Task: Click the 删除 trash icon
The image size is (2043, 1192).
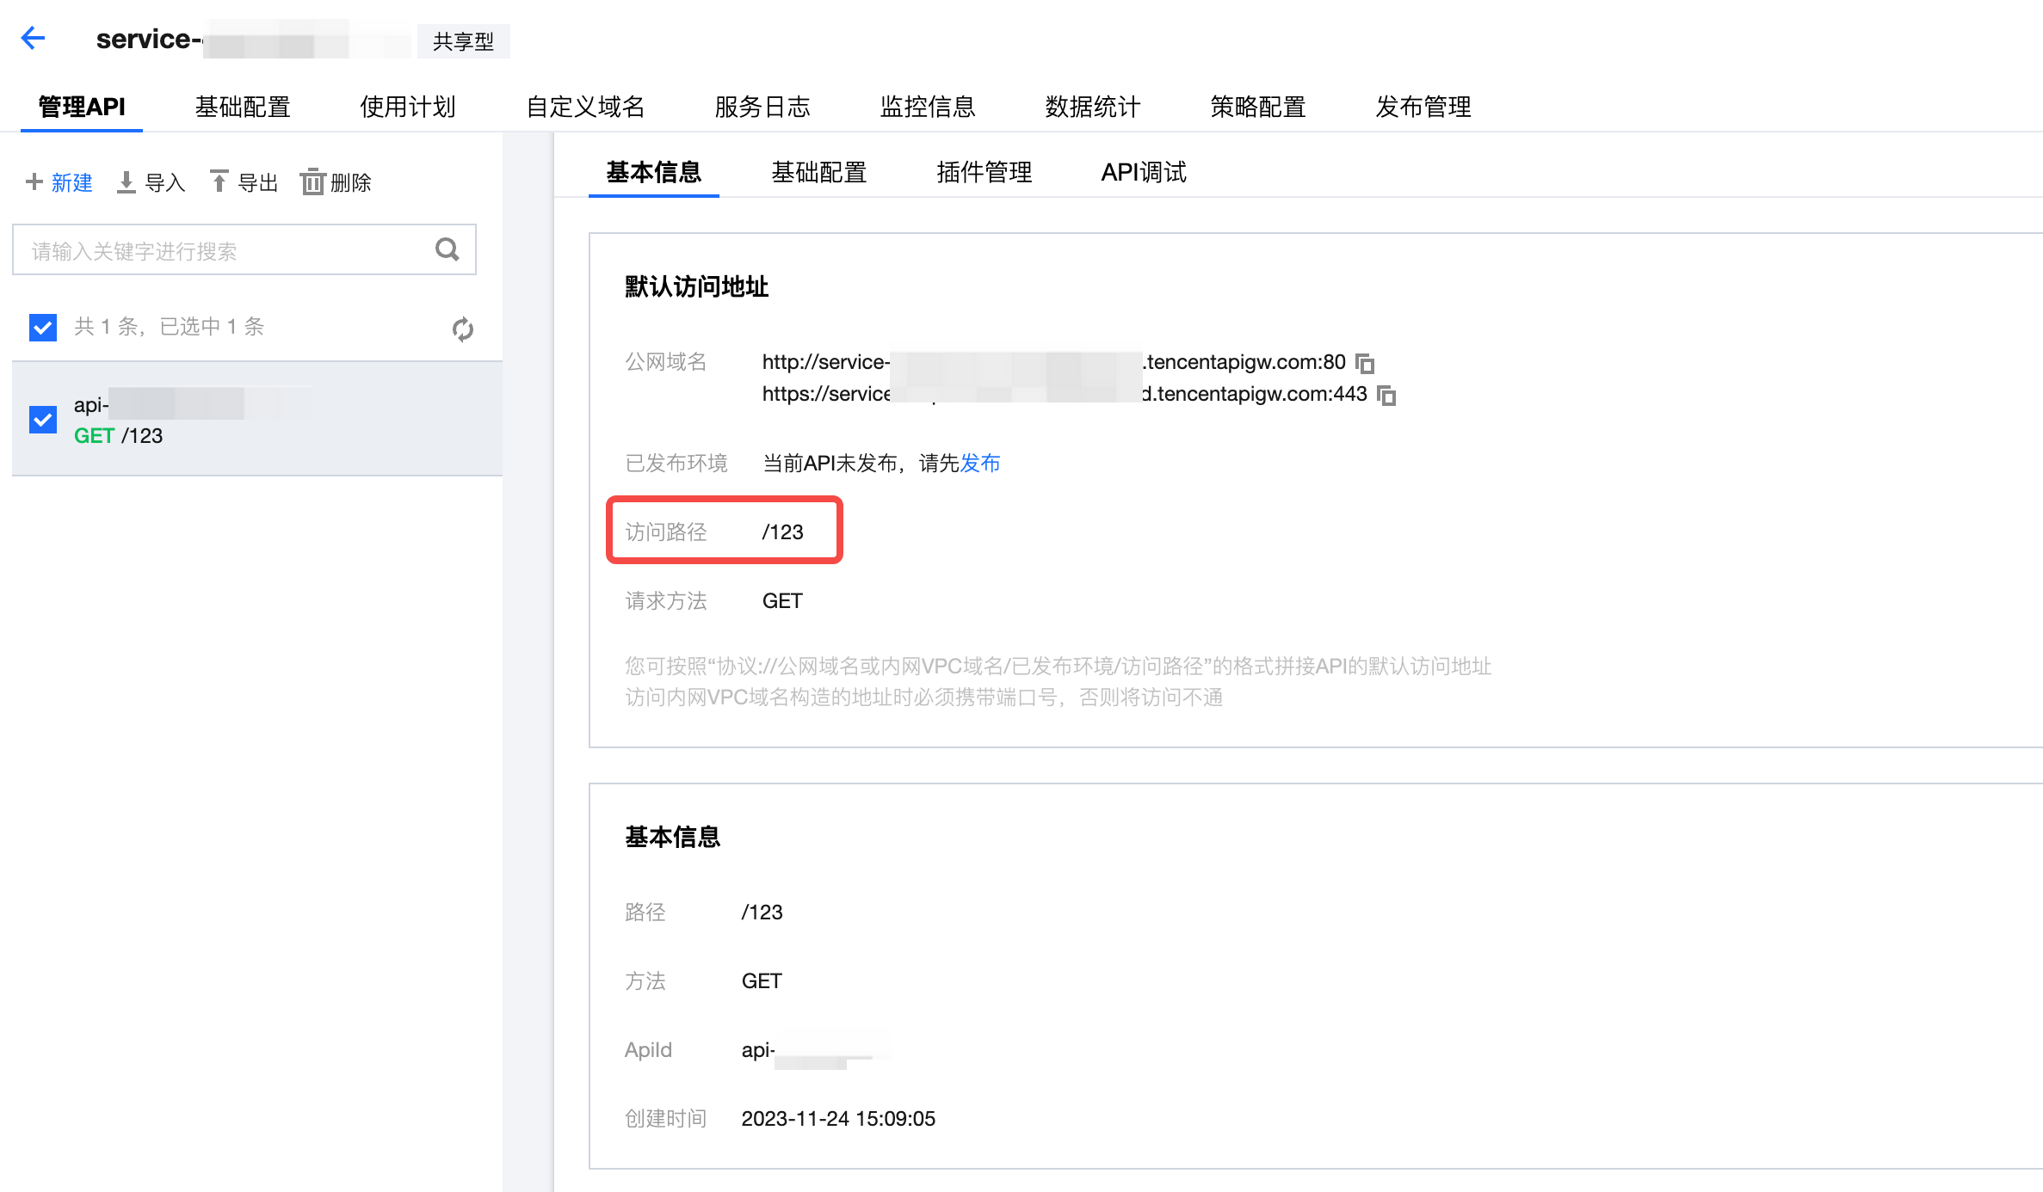Action: pyautogui.click(x=312, y=182)
